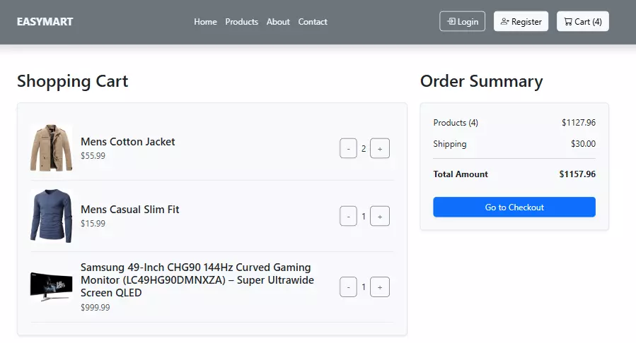The width and height of the screenshot is (636, 343).
Task: Increase Samsung Gaming Monitor quantity
Action: click(x=380, y=287)
